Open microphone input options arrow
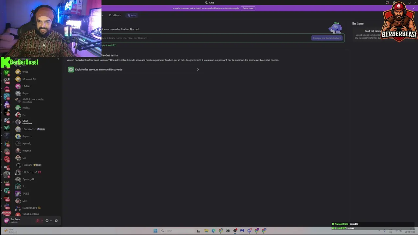The height and width of the screenshot is (235, 418). (x=41, y=221)
